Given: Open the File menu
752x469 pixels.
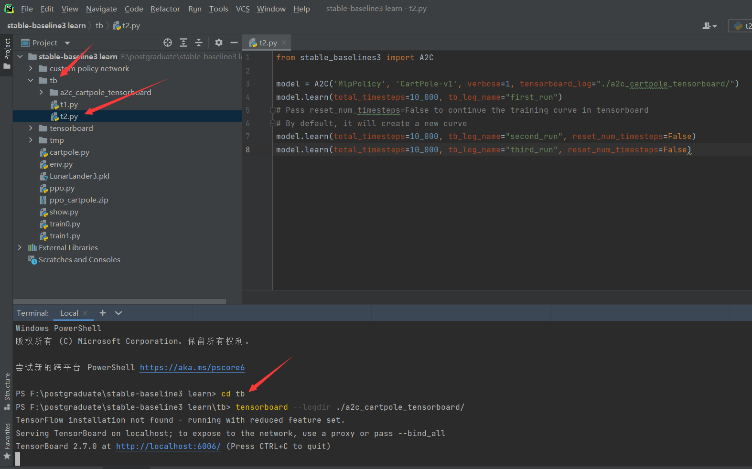Looking at the screenshot, I should coord(27,9).
